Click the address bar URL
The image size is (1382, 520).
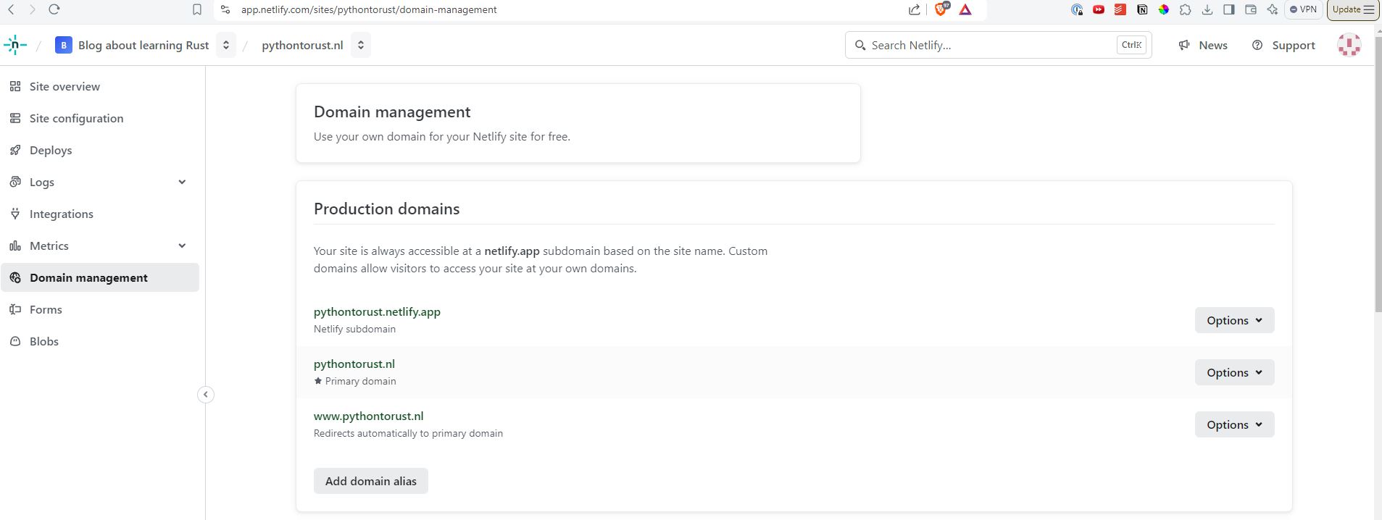[x=369, y=9]
